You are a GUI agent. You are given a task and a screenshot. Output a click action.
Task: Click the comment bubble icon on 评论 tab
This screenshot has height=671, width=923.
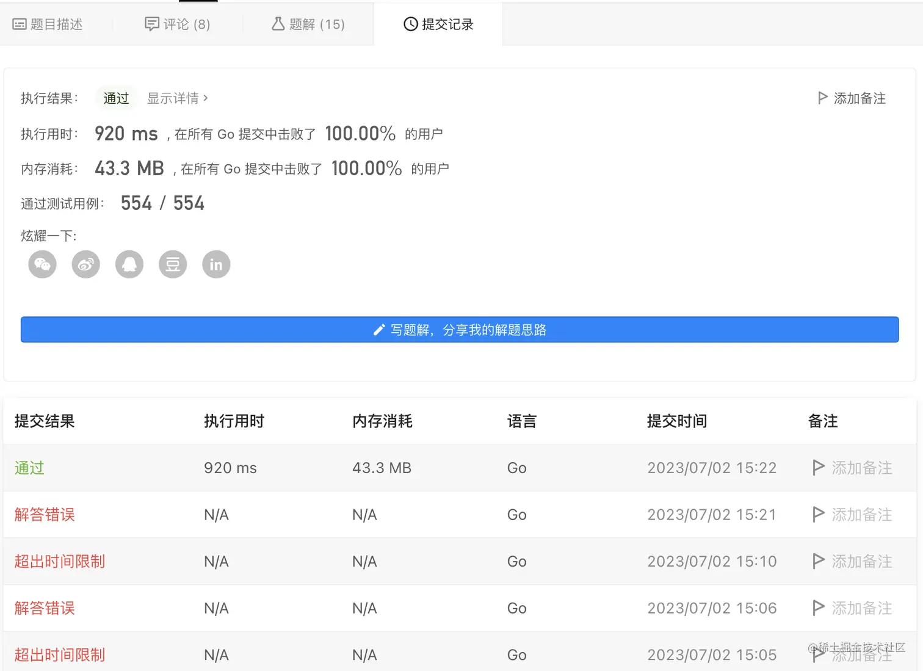click(x=152, y=24)
